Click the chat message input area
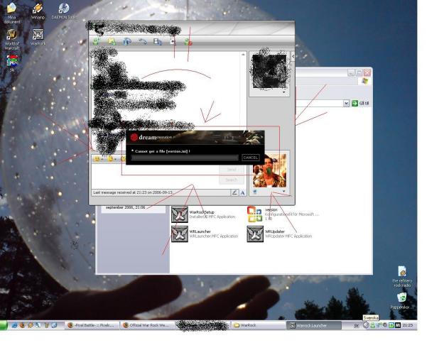The width and height of the screenshot is (444, 355). [155, 176]
